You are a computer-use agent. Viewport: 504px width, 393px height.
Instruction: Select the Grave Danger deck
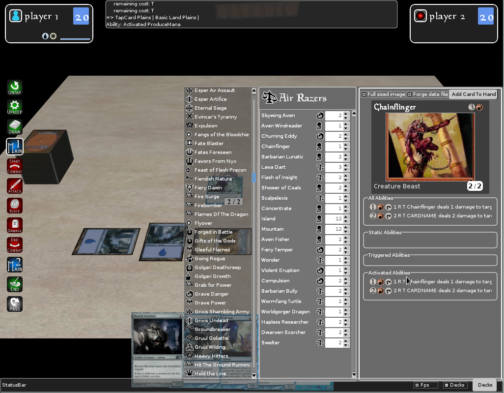pyautogui.click(x=212, y=294)
